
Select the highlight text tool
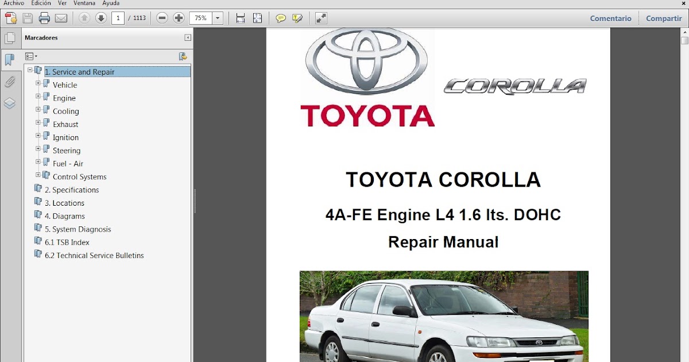click(297, 18)
